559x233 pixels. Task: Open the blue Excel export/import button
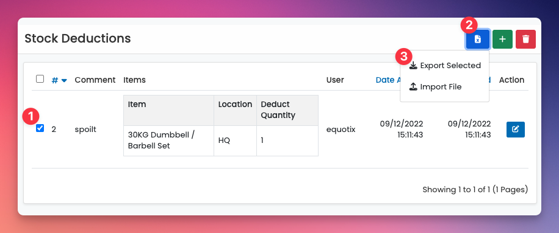[x=478, y=39]
